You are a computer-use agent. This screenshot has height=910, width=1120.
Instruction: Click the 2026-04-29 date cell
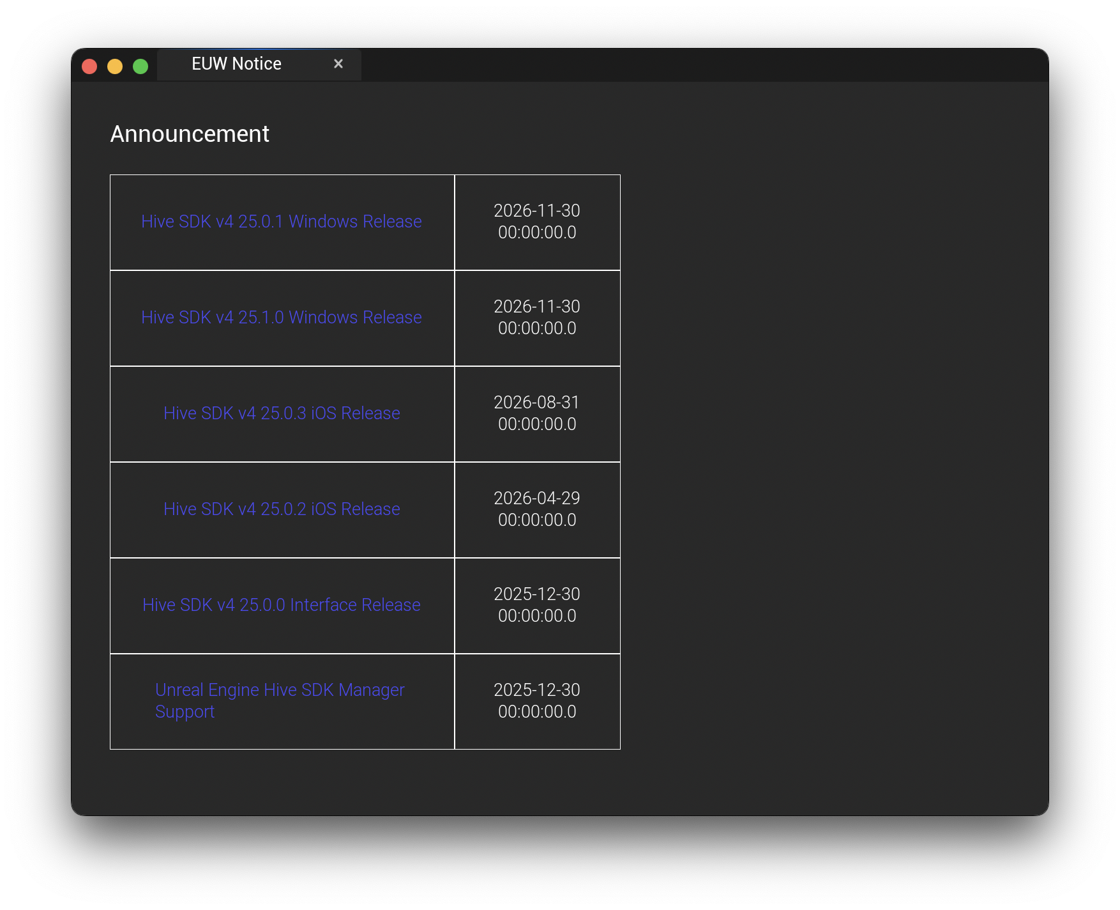pos(537,509)
